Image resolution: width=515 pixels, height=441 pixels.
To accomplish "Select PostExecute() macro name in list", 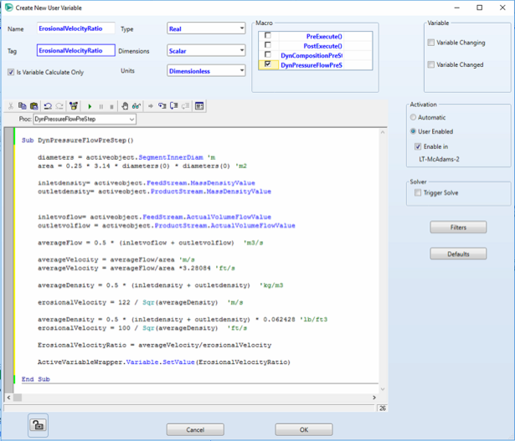I will [x=322, y=46].
